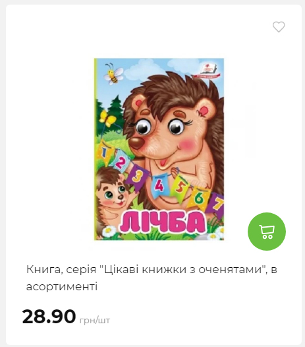Viewport: 305px width, 347px height.
Task: Click the flag with number 4
Action: coord(160,186)
